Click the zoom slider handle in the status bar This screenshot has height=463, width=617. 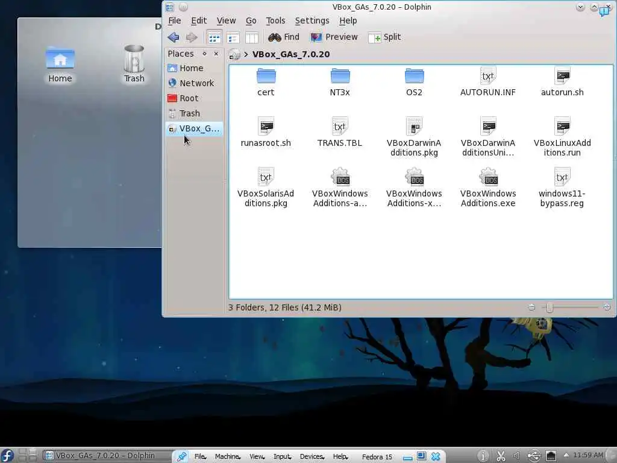(x=550, y=307)
